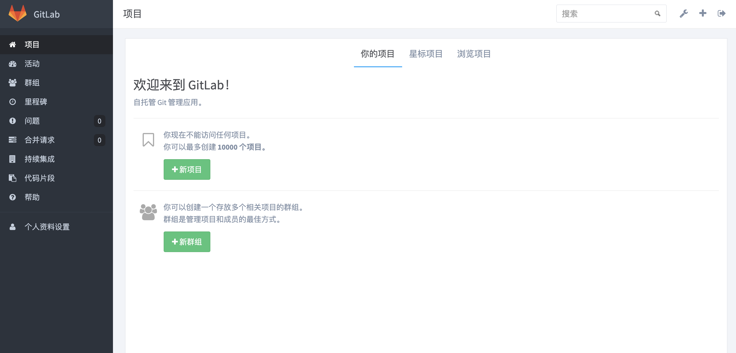The height and width of the screenshot is (353, 736).
Task: Switch to the 星标项目 tab
Action: pos(426,54)
